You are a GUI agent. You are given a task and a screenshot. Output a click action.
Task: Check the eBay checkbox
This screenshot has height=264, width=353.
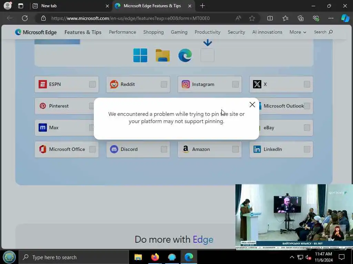[x=307, y=128]
